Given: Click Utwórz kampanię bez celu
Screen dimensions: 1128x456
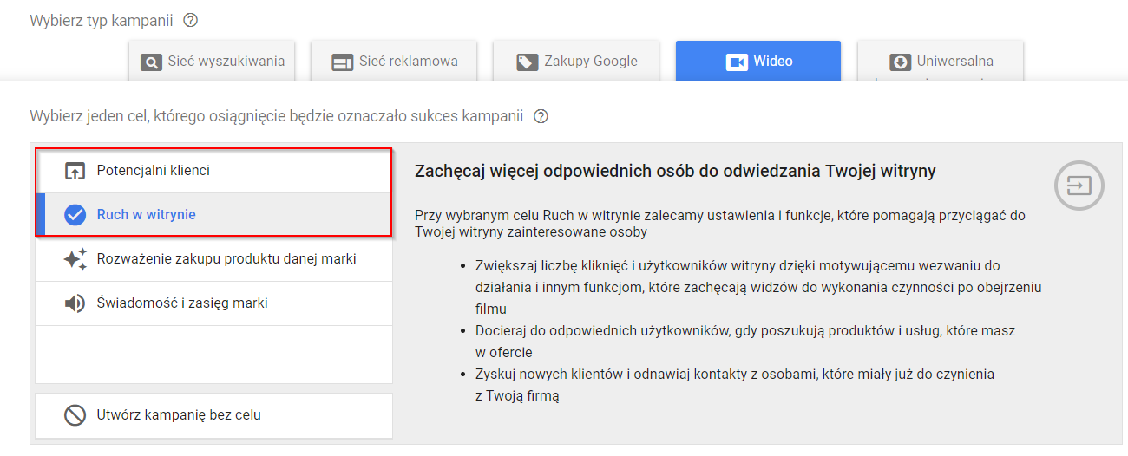Looking at the screenshot, I should pyautogui.click(x=213, y=415).
